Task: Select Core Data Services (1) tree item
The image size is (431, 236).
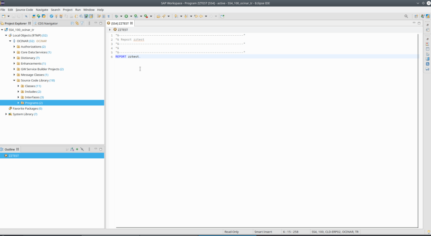Action: pos(36,52)
